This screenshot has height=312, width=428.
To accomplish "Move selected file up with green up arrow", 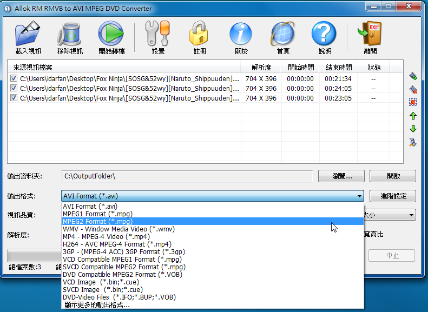I will click(413, 116).
